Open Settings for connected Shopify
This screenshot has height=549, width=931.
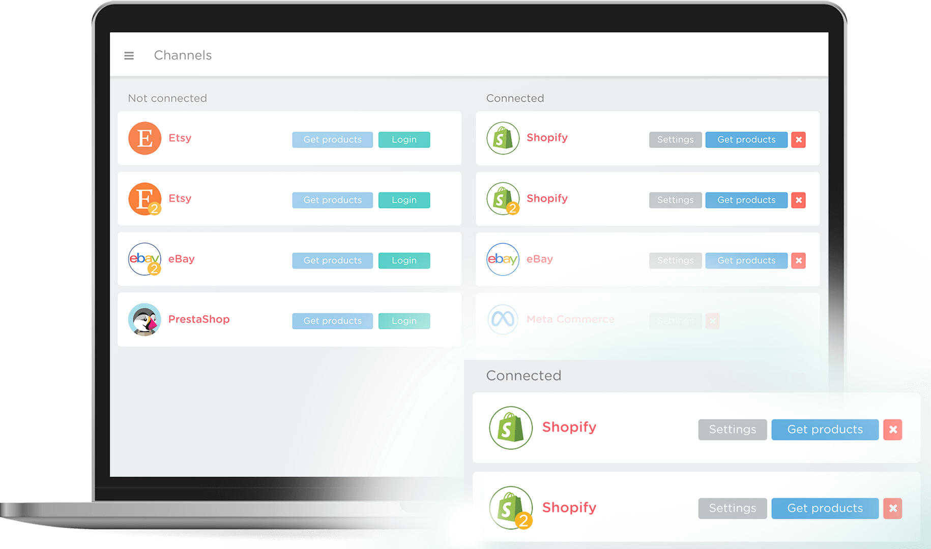(675, 139)
